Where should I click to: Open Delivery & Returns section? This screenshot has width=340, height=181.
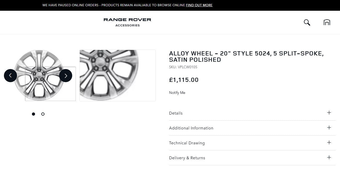[187, 158]
